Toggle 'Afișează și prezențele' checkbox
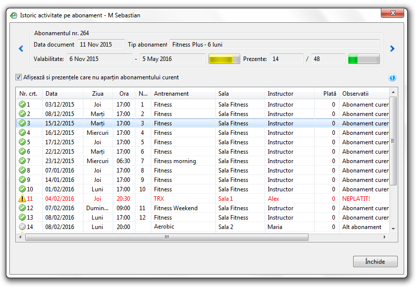 pyautogui.click(x=19, y=77)
